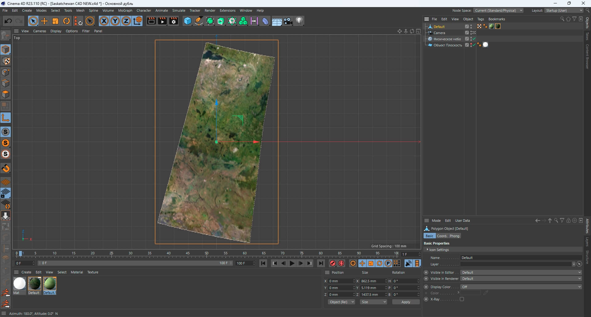The width and height of the screenshot is (591, 317).
Task: Select Объект Плоскость in Object Manager
Action: point(448,45)
